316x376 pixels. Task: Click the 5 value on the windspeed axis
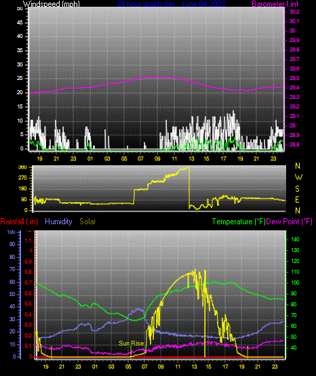tap(22, 134)
